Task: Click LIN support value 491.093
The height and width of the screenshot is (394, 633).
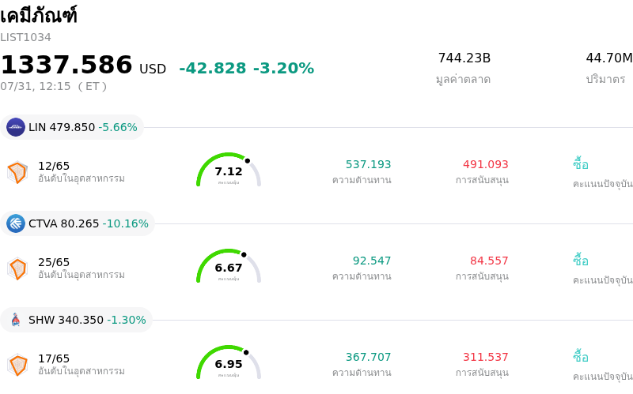Action: (485, 164)
